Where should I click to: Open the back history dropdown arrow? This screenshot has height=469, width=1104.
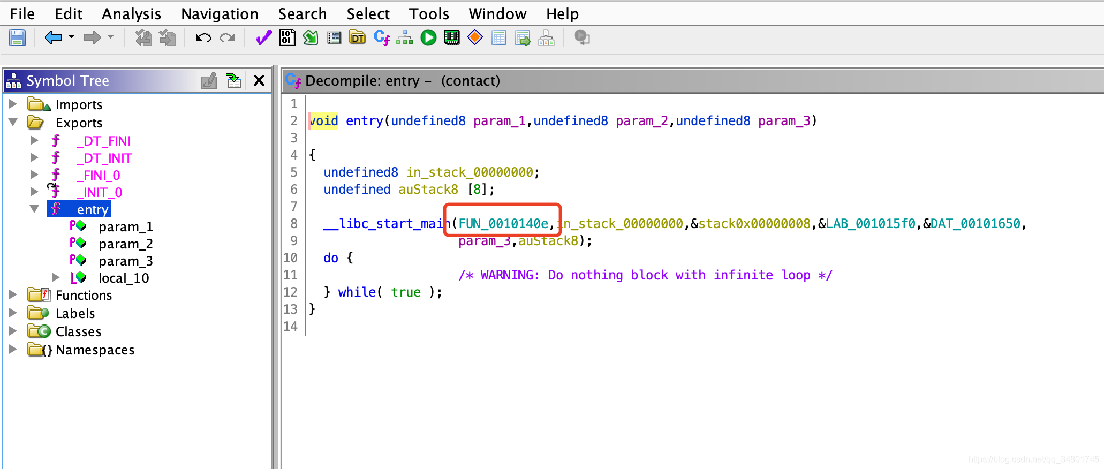pyautogui.click(x=72, y=37)
